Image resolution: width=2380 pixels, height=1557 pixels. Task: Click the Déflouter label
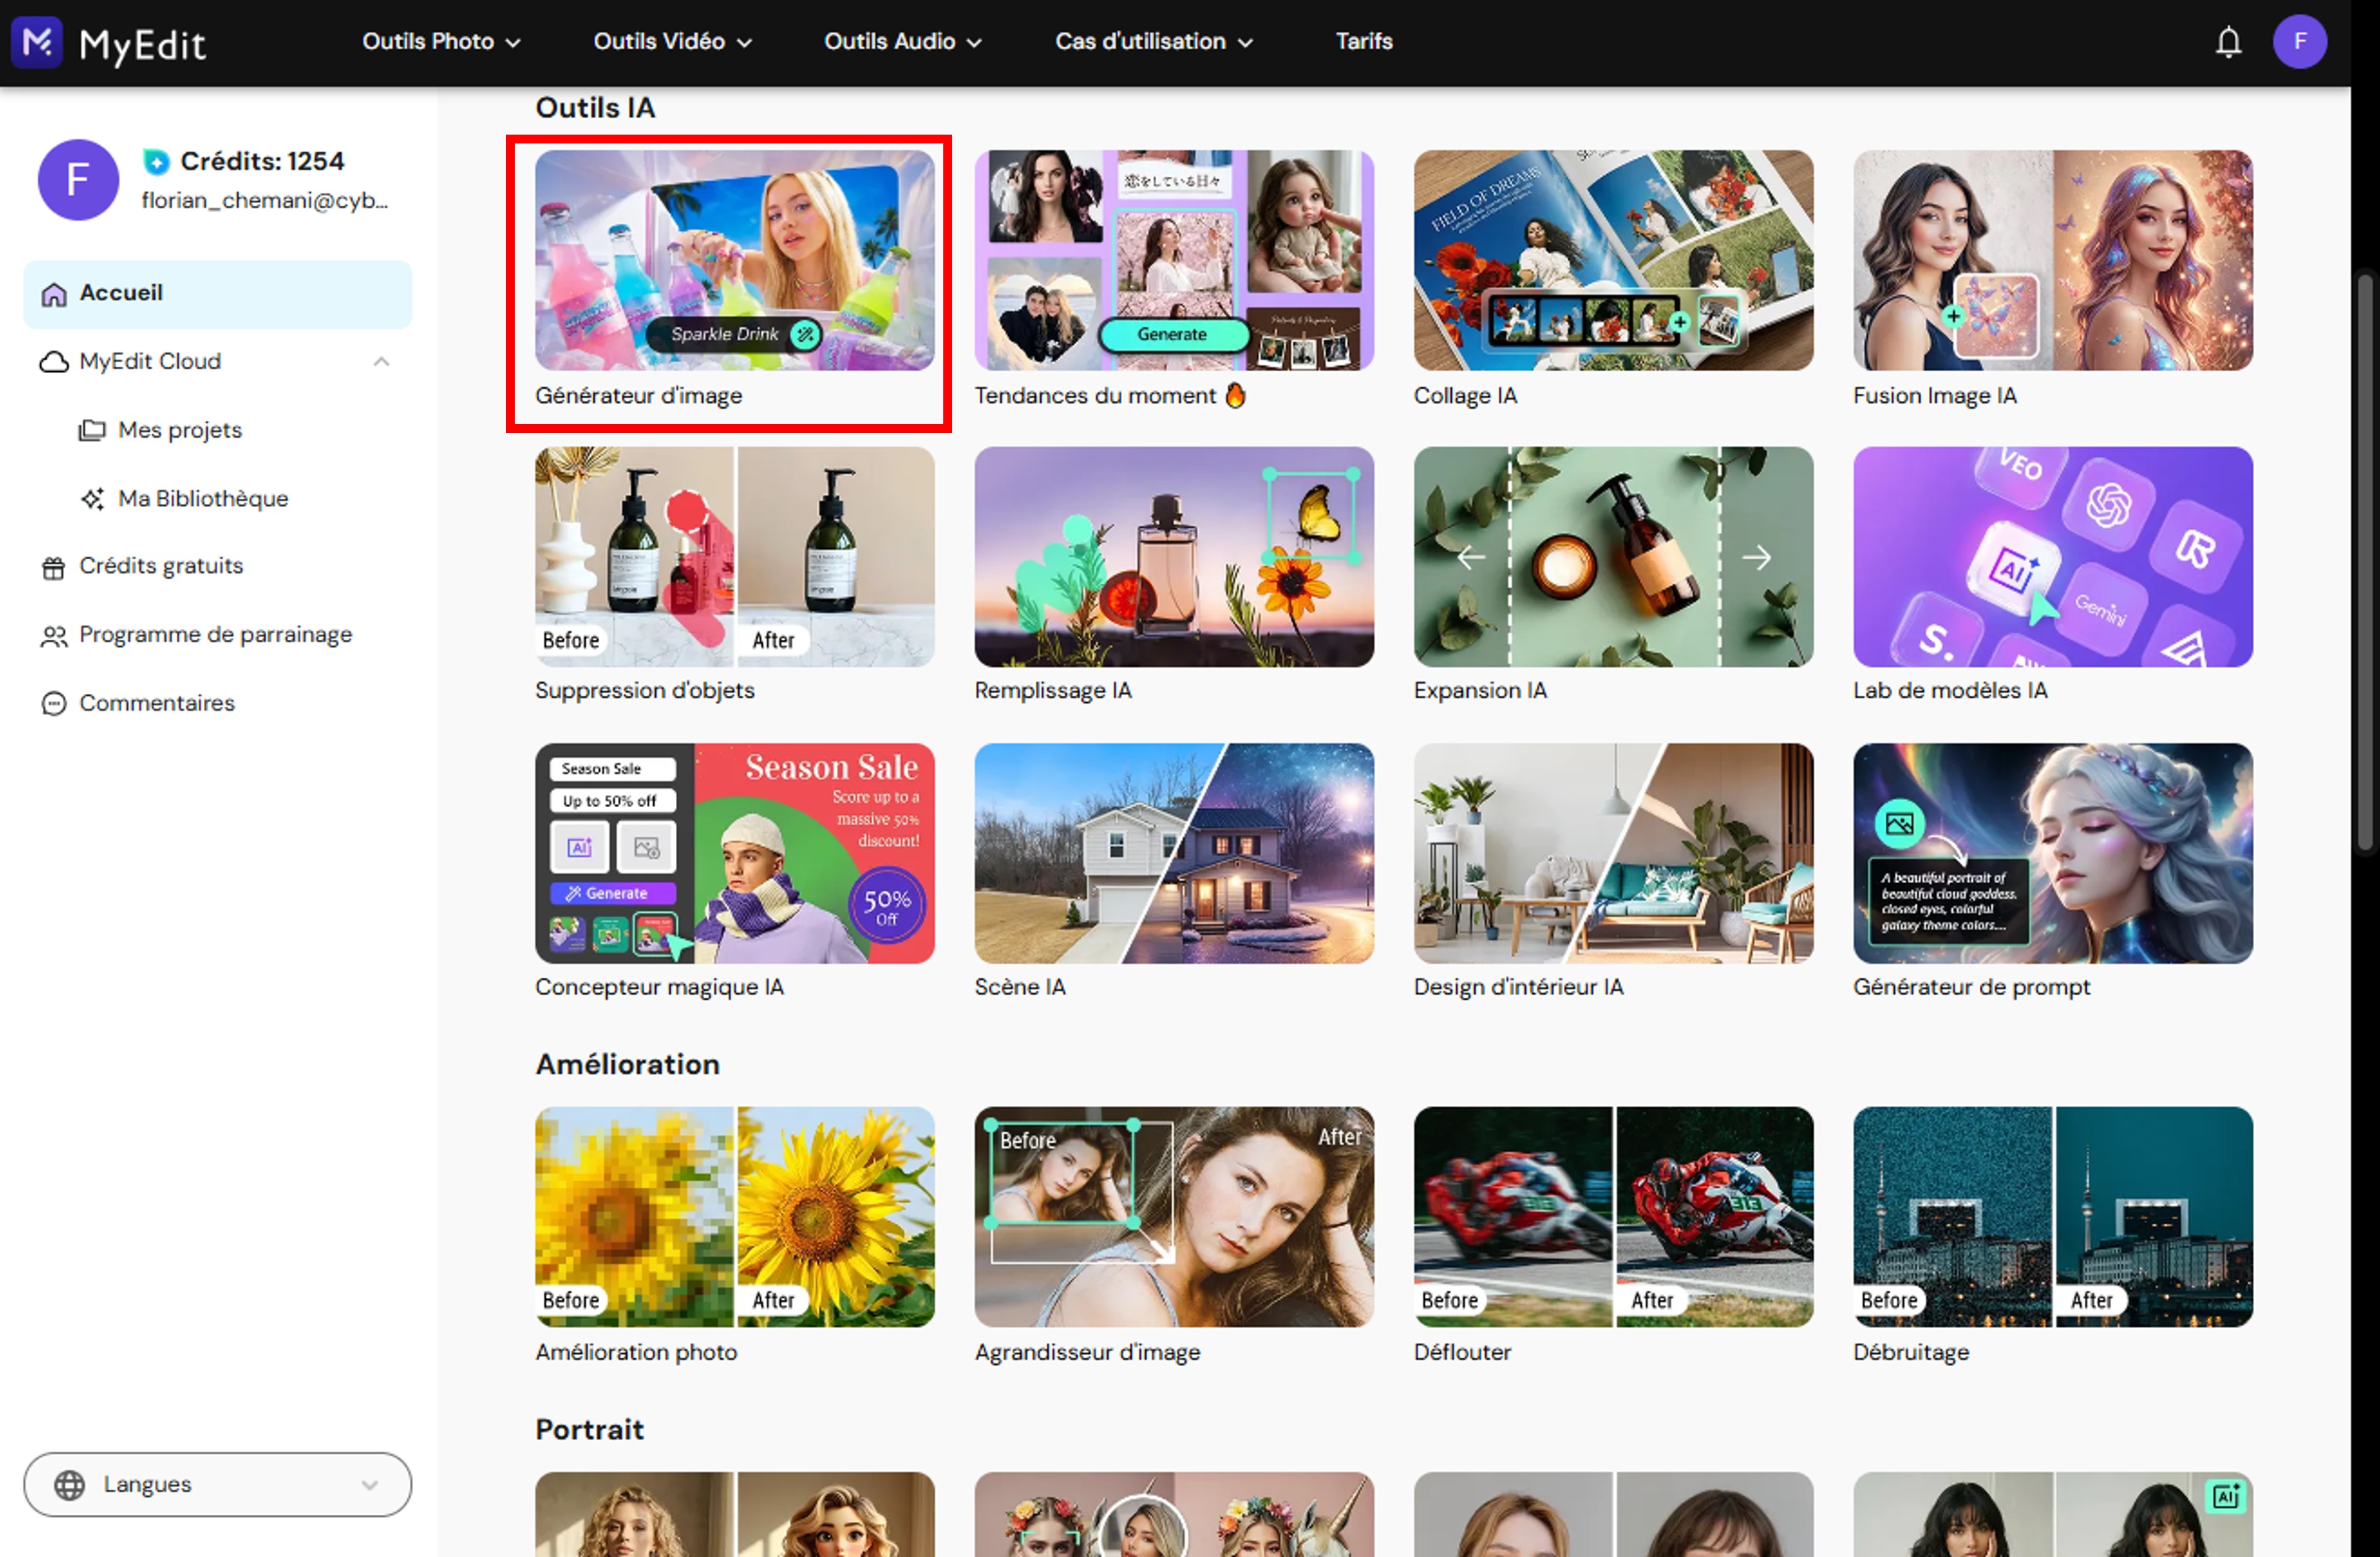click(1462, 1352)
